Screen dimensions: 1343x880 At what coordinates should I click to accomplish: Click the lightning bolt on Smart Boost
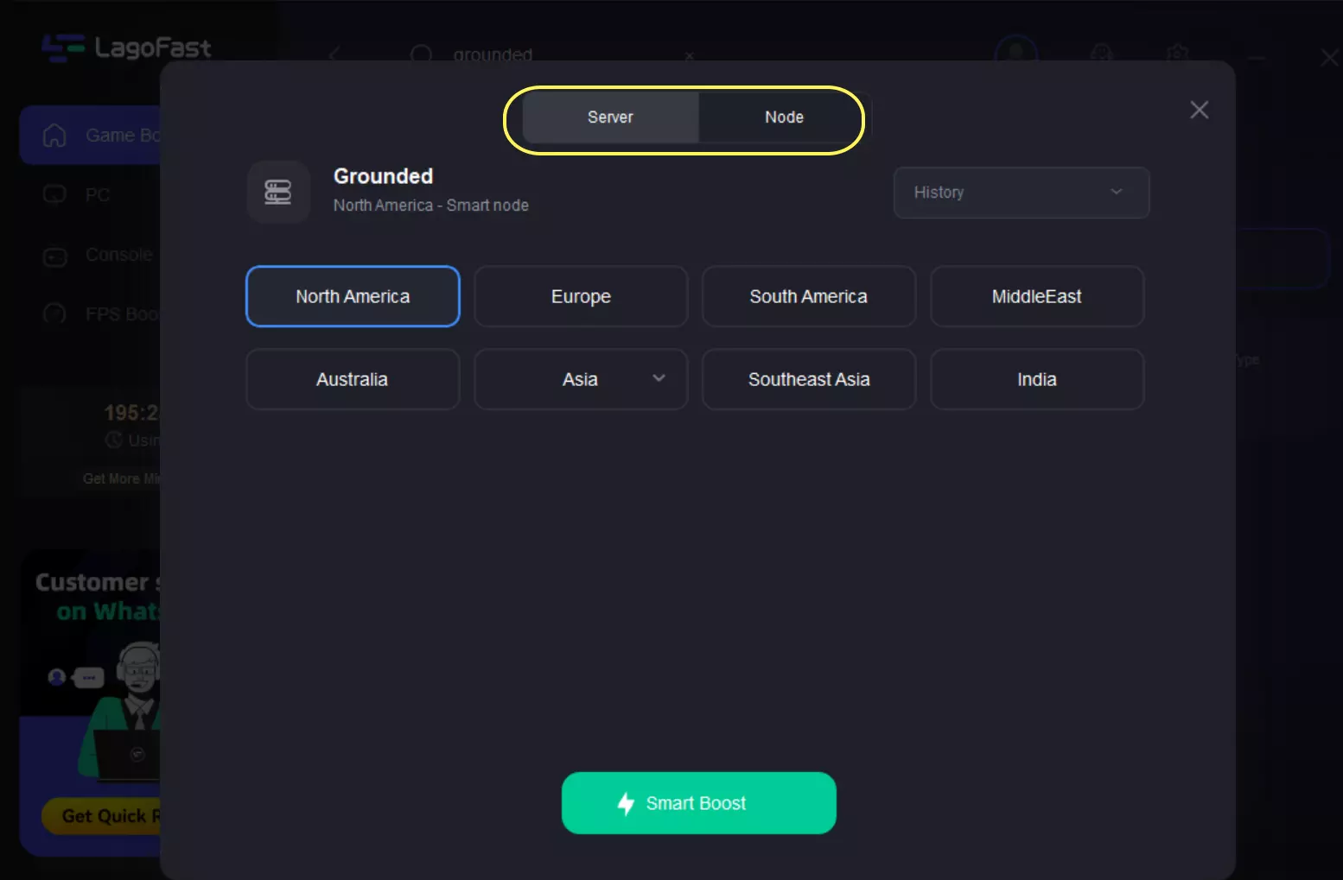(626, 804)
